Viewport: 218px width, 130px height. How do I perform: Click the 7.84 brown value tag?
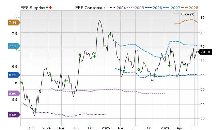pyautogui.click(x=14, y=23)
